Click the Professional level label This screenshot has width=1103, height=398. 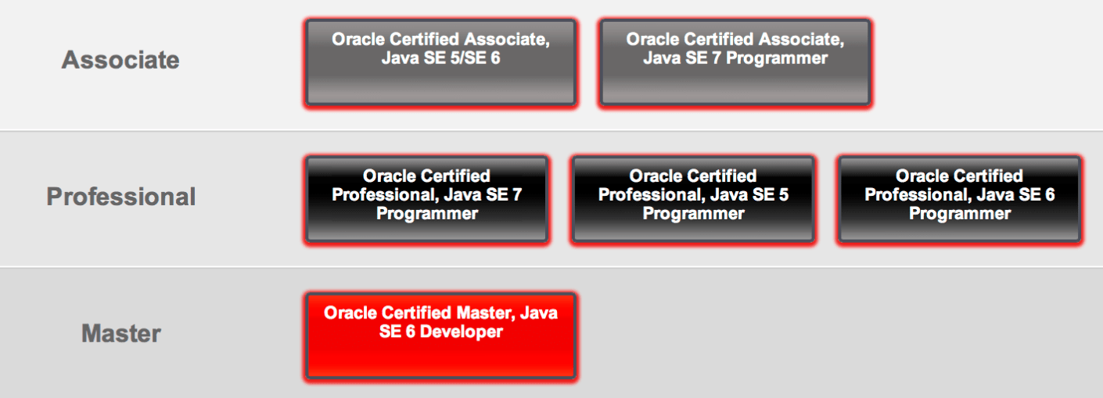click(x=121, y=197)
